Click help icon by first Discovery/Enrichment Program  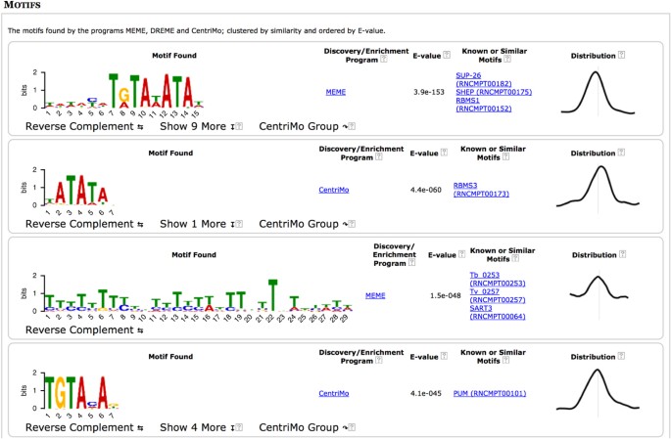pos(384,59)
